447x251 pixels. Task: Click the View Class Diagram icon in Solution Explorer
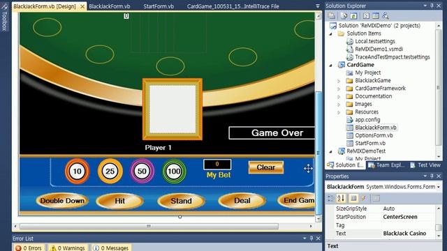[x=386, y=16]
